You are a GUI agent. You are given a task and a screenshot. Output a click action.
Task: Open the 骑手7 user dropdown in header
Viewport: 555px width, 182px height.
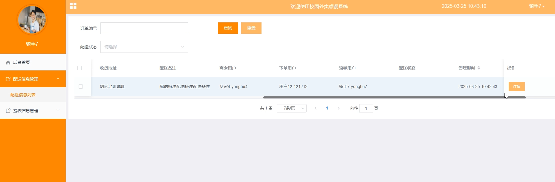[537, 6]
